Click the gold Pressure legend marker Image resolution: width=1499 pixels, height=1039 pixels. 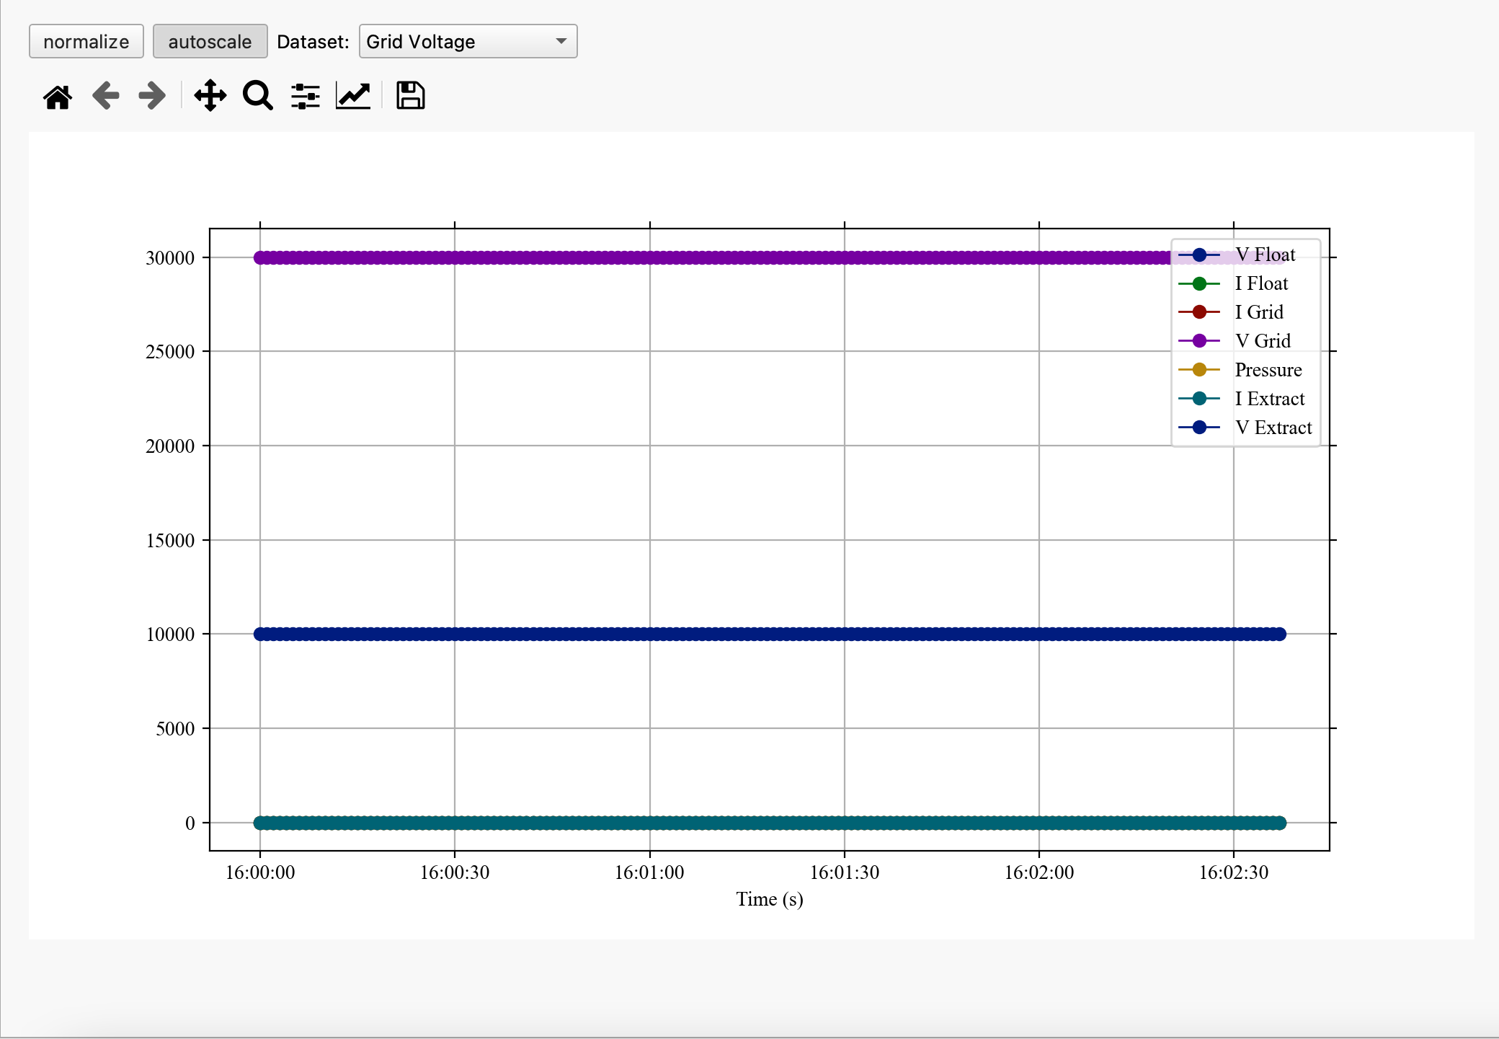click(1199, 370)
